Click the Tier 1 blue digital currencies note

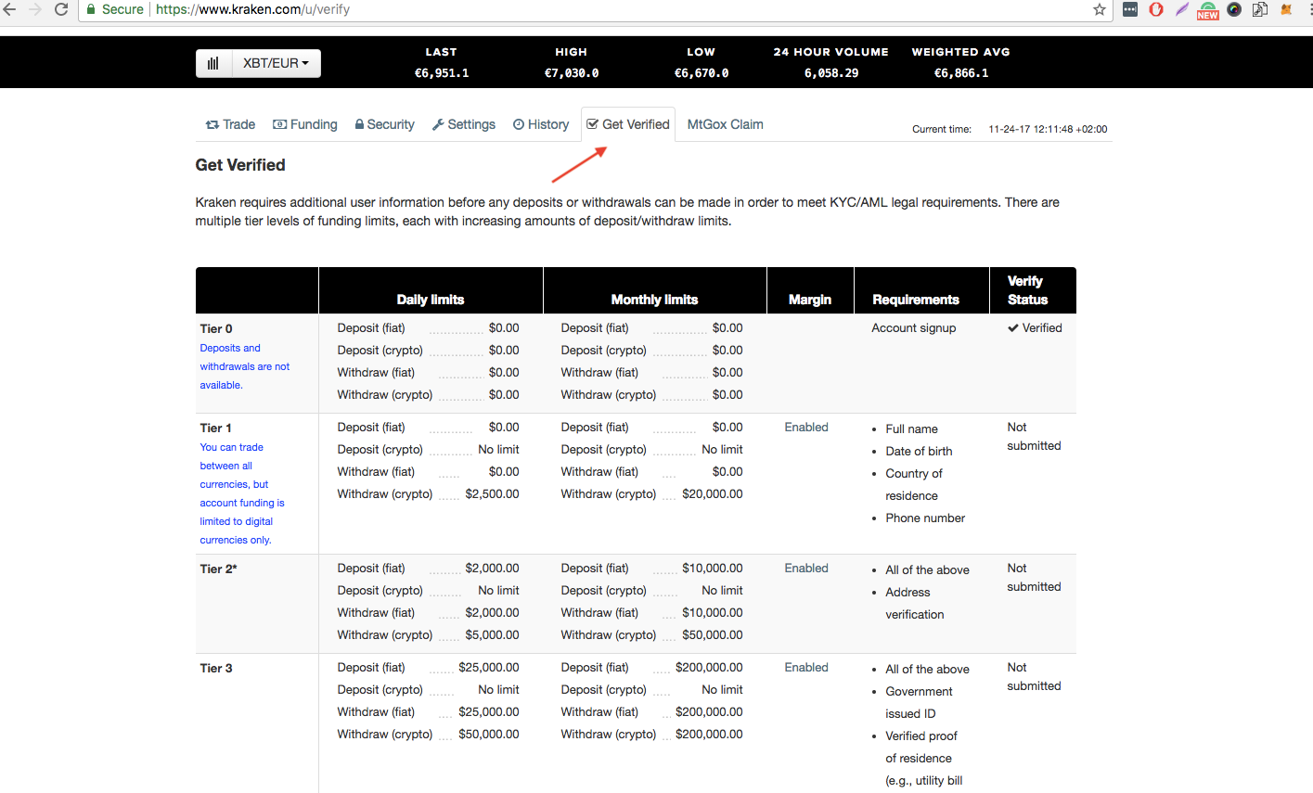(242, 493)
